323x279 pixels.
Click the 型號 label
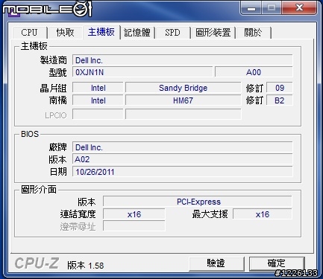[x=57, y=72]
